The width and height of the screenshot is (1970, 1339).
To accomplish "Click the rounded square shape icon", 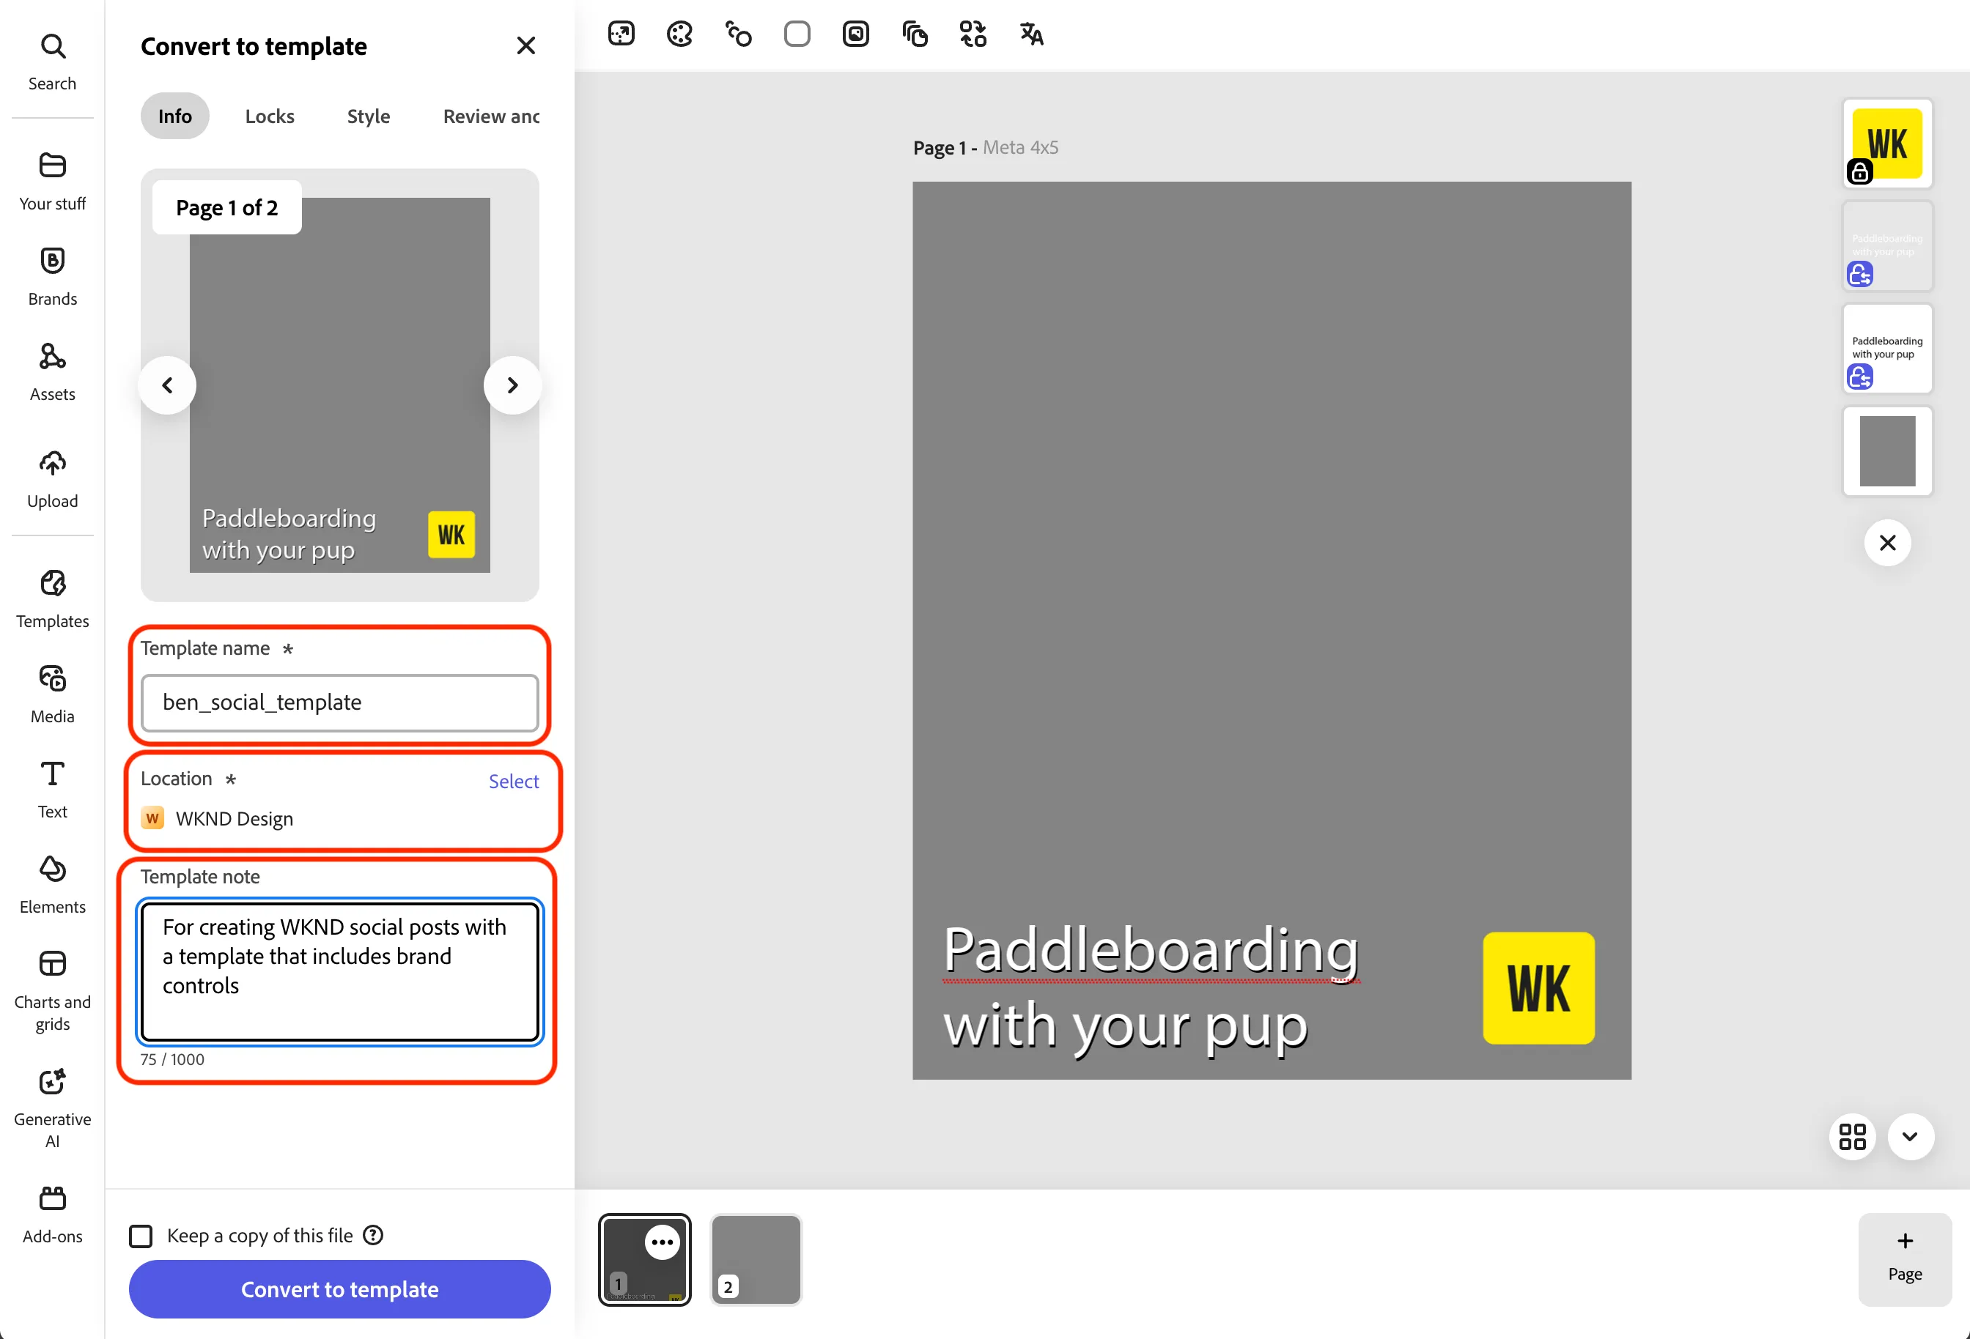I will tap(797, 34).
